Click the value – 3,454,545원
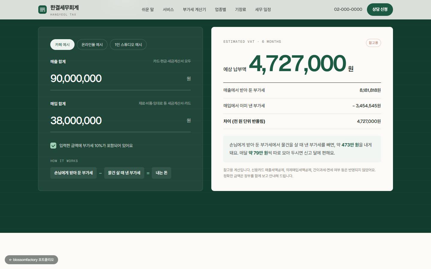The height and width of the screenshot is (269, 431). (x=367, y=106)
